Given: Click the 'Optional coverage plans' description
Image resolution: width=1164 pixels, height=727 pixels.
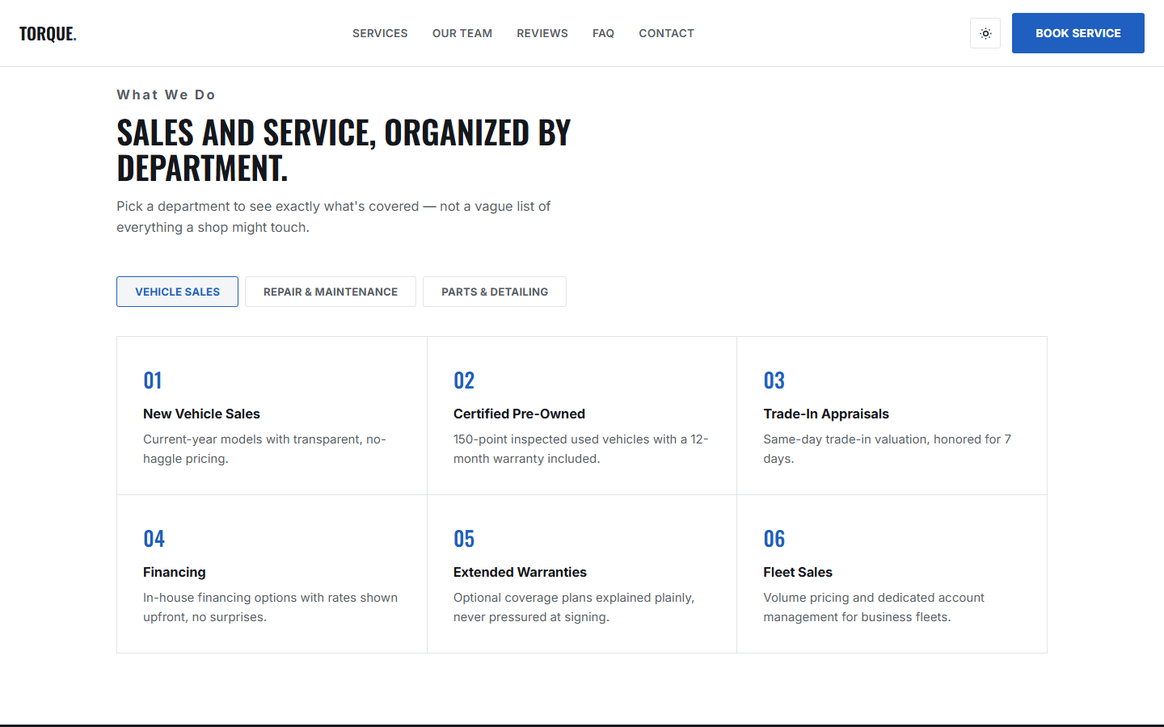Looking at the screenshot, I should [574, 607].
